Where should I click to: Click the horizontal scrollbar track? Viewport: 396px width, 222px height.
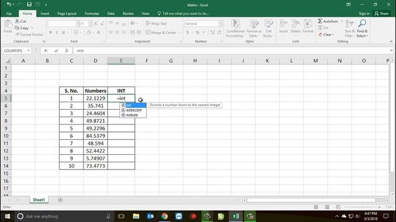pyautogui.click(x=311, y=200)
